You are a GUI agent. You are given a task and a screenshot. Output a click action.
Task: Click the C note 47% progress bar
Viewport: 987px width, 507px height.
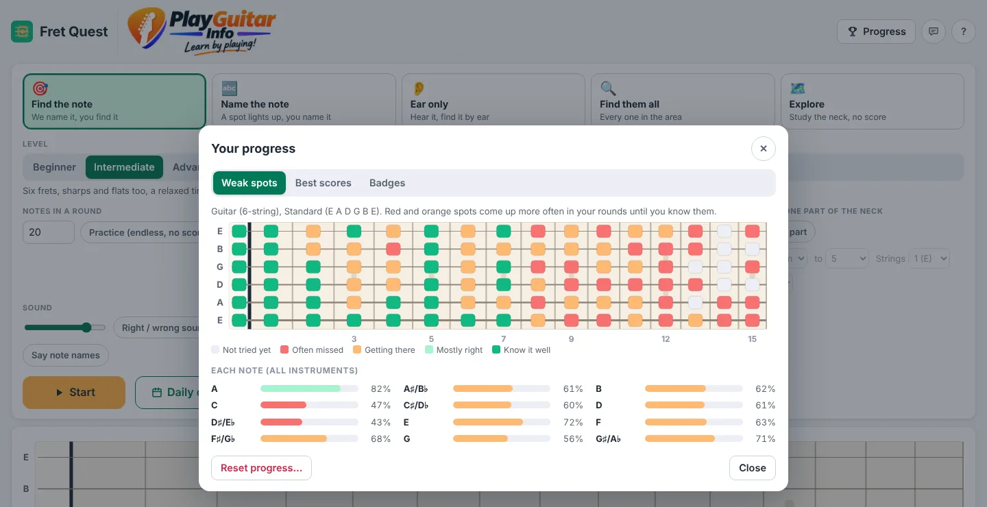point(309,405)
